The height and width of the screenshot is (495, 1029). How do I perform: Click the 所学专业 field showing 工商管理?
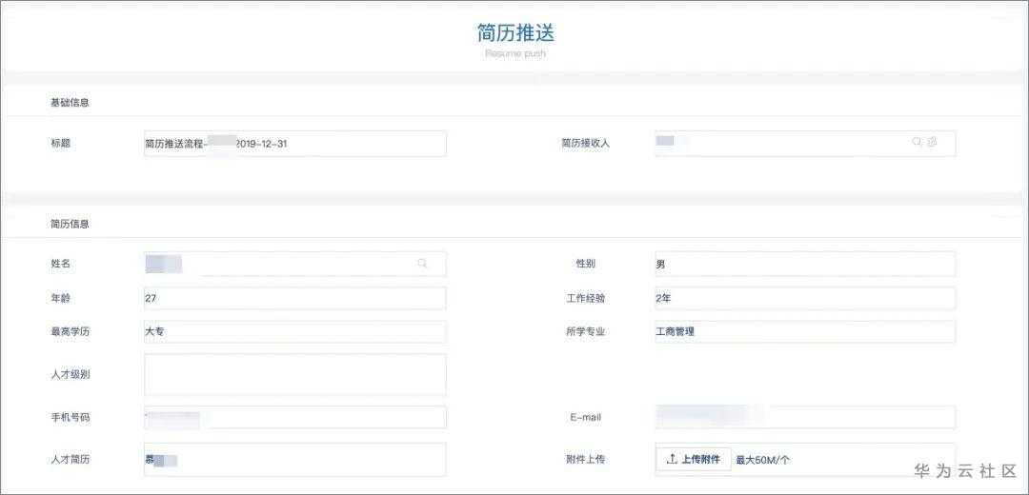[x=805, y=332]
